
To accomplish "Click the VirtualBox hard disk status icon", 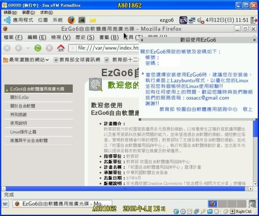I will (x=176, y=211).
